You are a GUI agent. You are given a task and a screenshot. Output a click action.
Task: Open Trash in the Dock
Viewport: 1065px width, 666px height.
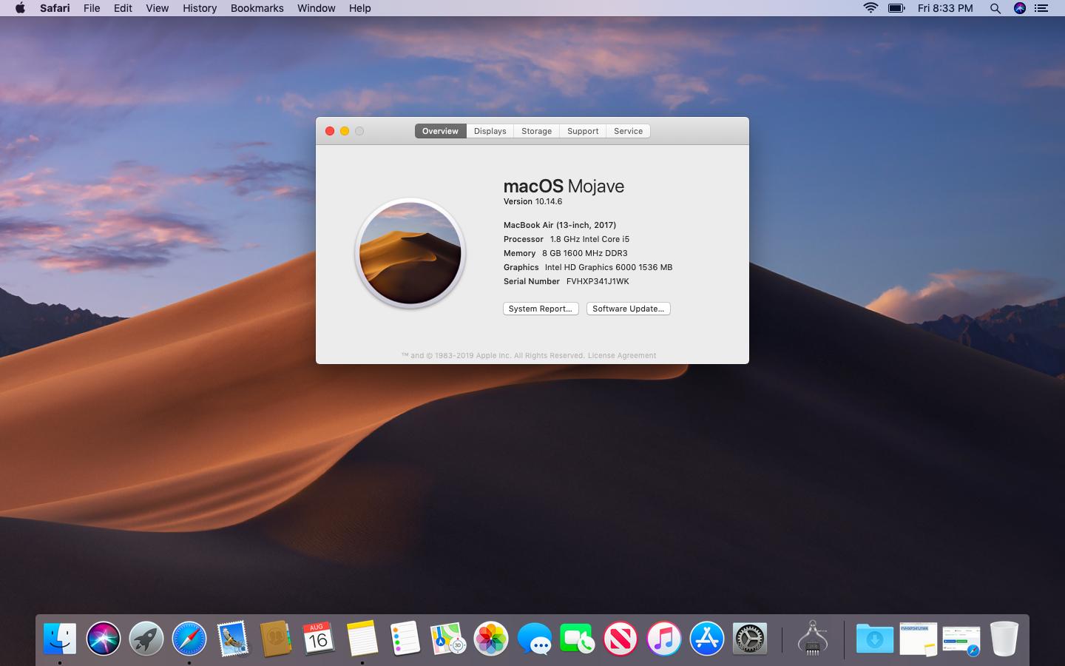point(1004,638)
